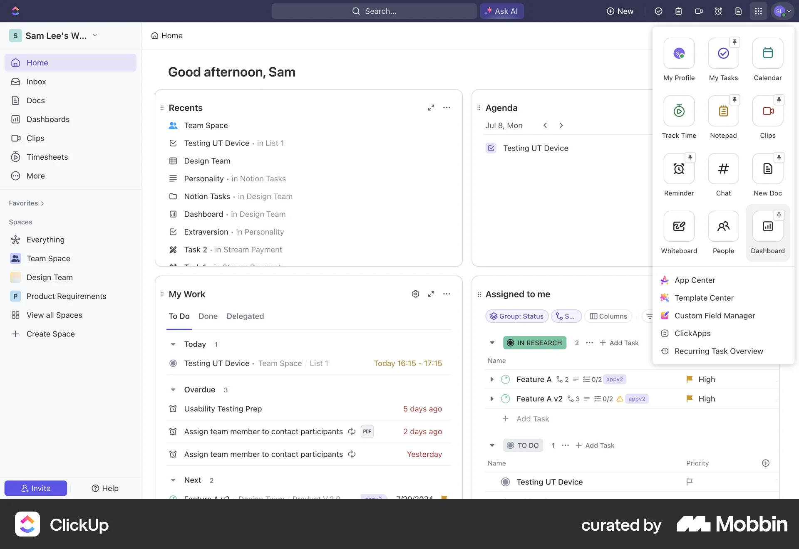
Task: Click the Search input field
Action: pyautogui.click(x=374, y=11)
